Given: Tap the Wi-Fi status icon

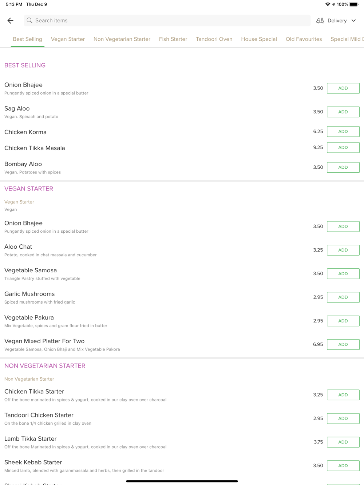Looking at the screenshot, I should click(328, 4).
